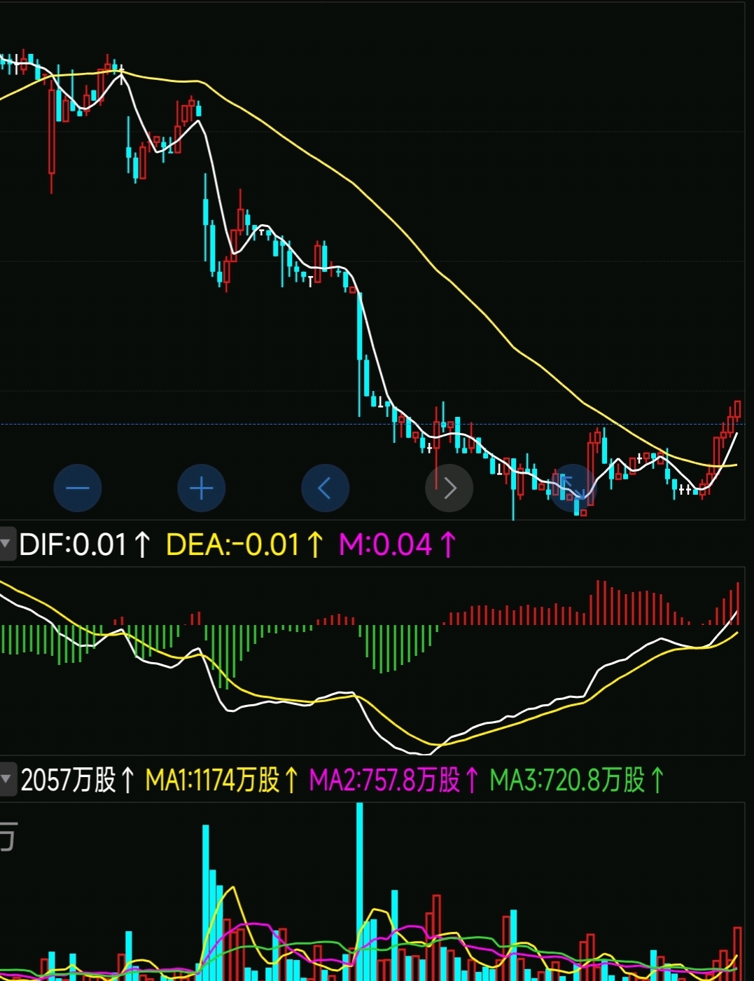This screenshot has height=981, width=754.
Task: Zoom in the chart with plus button
Action: pyautogui.click(x=202, y=488)
